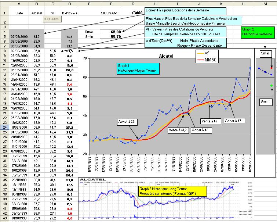Click the Alcatel chart title
This screenshot has height=222, width=277.
(x=166, y=56)
